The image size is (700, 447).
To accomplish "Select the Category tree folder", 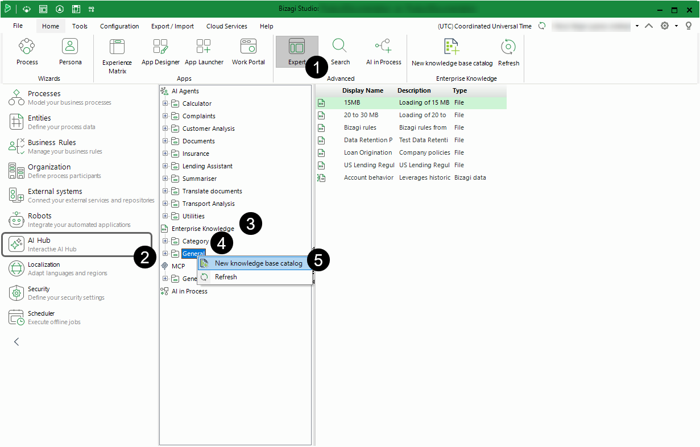I will [x=196, y=241].
